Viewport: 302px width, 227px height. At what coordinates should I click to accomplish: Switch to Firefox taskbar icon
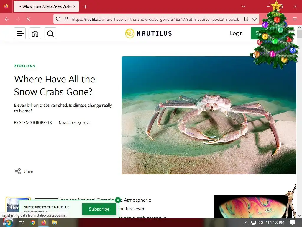pos(44,223)
